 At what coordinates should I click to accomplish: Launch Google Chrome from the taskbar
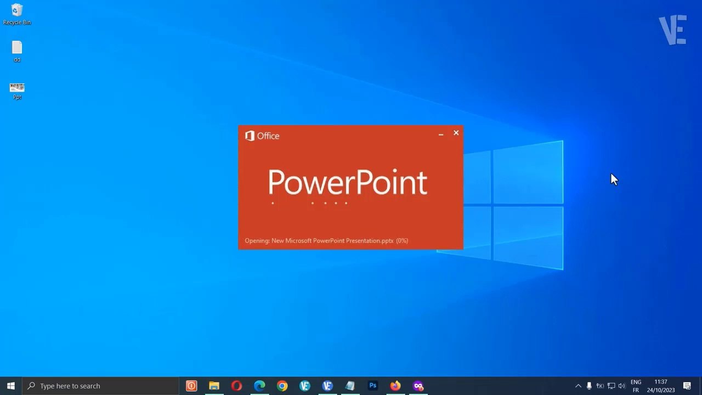pyautogui.click(x=282, y=386)
